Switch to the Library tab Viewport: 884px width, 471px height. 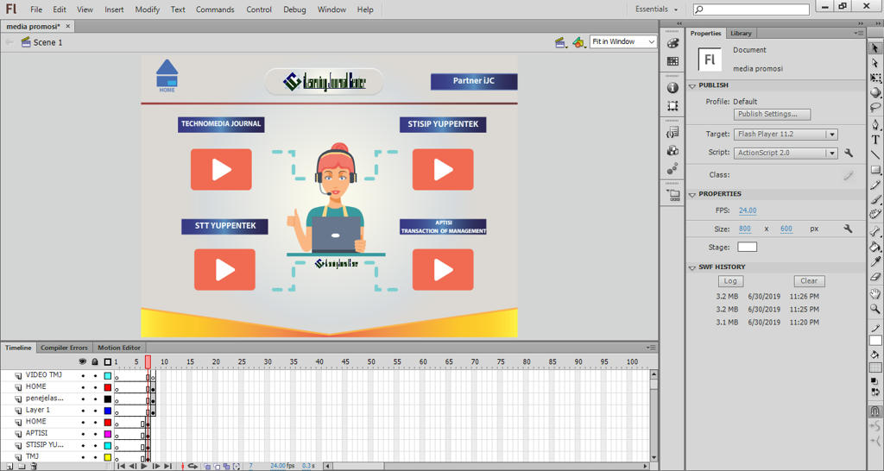click(x=741, y=34)
